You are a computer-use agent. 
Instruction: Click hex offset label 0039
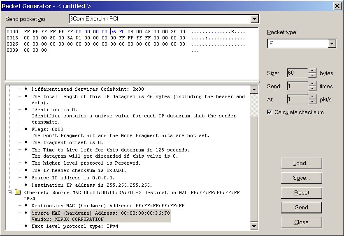point(12,50)
